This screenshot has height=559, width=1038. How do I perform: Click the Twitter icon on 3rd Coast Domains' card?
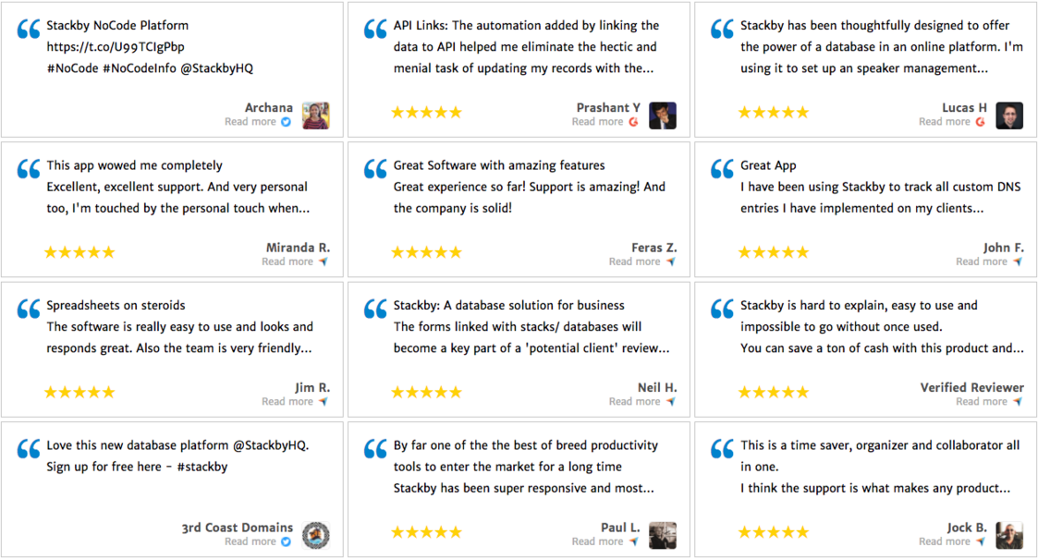[x=286, y=541]
